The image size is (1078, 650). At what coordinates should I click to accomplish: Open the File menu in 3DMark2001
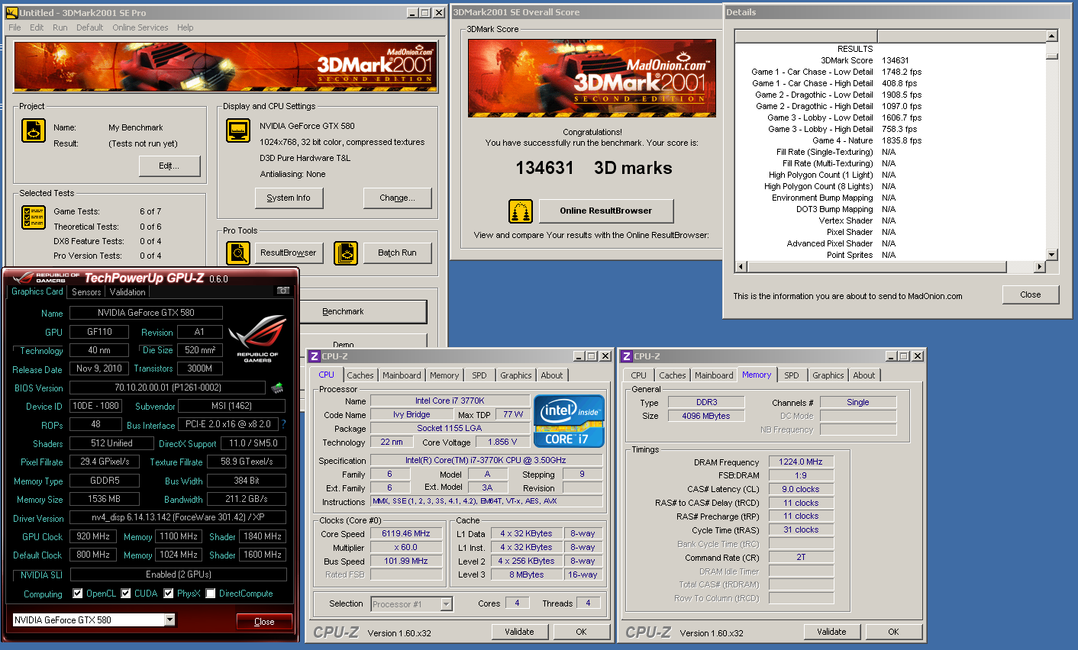15,27
